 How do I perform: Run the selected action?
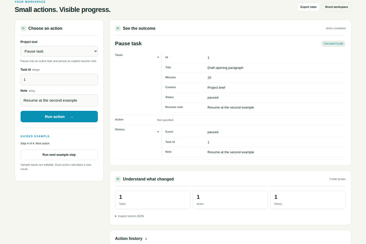tap(59, 116)
